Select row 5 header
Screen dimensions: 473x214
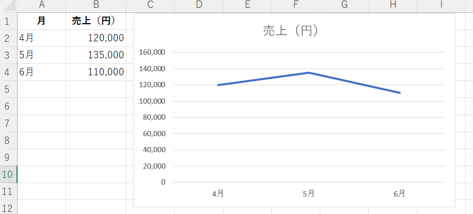[x=7, y=89]
